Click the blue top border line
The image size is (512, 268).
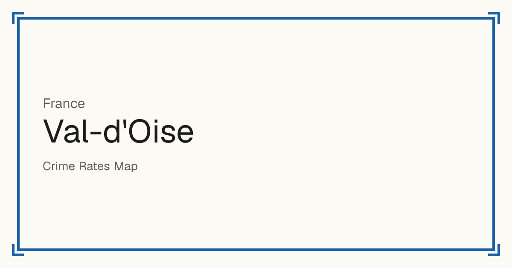pyautogui.click(x=256, y=18)
